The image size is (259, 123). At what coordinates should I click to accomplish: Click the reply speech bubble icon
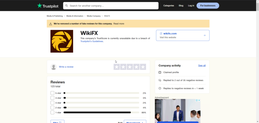(x=160, y=80)
